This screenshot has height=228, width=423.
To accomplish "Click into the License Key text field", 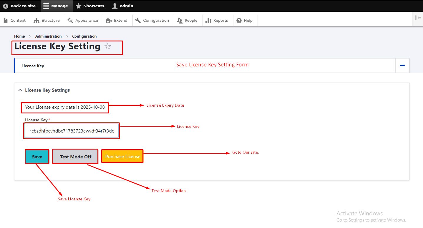I will click(x=72, y=131).
